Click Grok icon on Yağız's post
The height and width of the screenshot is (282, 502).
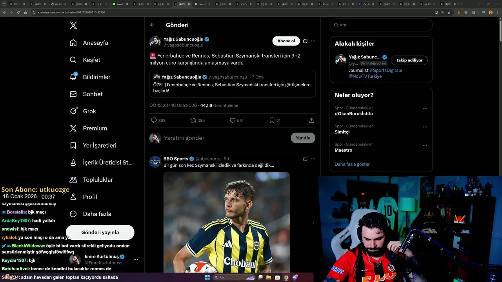[x=305, y=41]
